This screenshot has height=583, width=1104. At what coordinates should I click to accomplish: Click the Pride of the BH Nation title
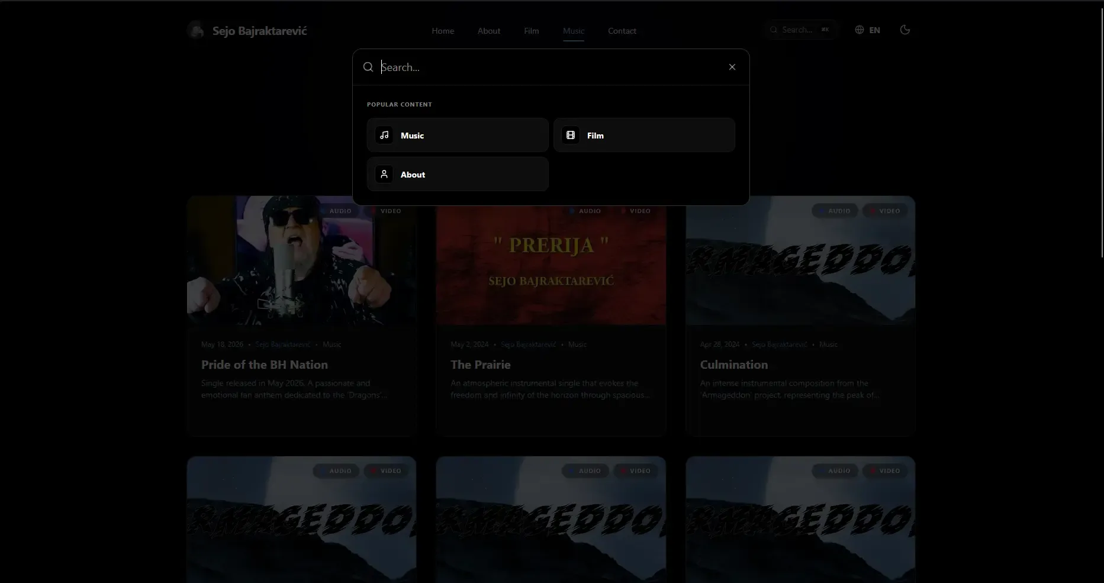click(265, 365)
